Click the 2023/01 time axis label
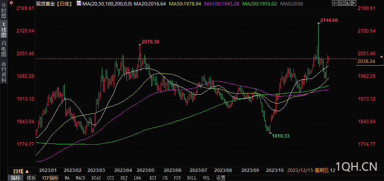384x181 pixels. point(48,170)
